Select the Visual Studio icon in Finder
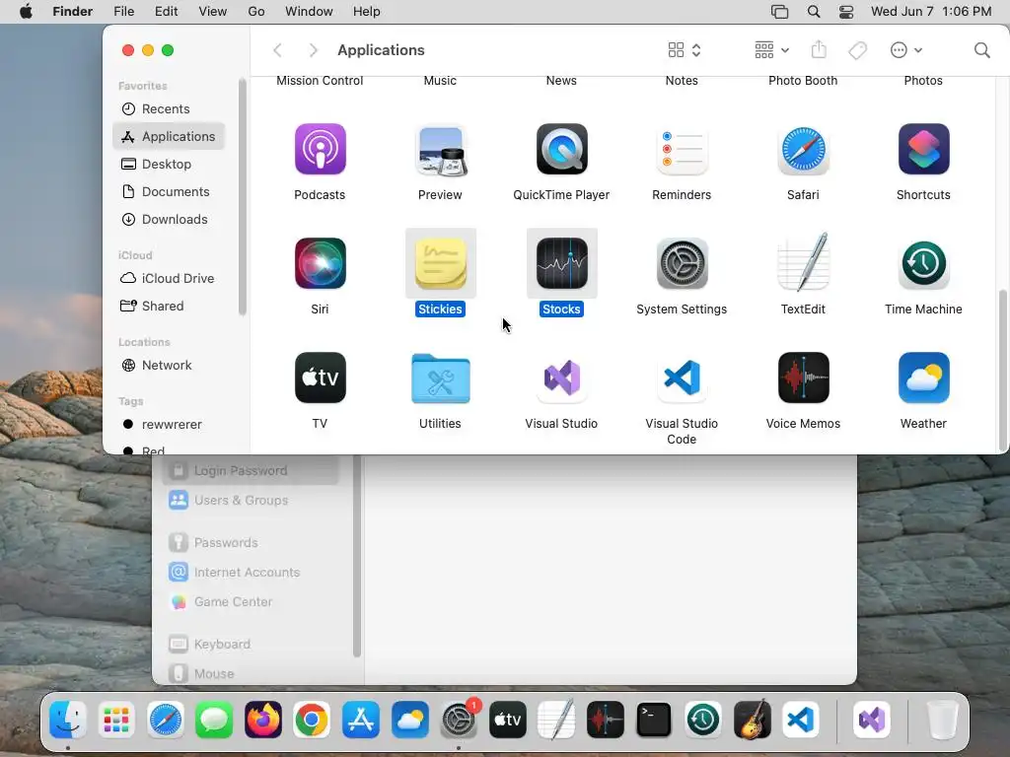This screenshot has height=757, width=1010. pyautogui.click(x=561, y=378)
